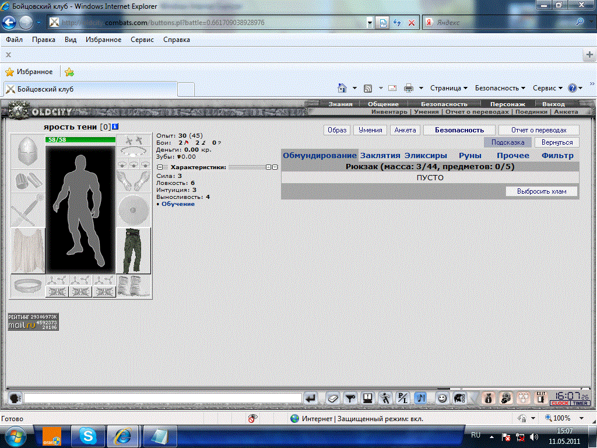Screen dimensions: 597x448
Task: Click the eraser clear chat icon
Action: [333, 398]
